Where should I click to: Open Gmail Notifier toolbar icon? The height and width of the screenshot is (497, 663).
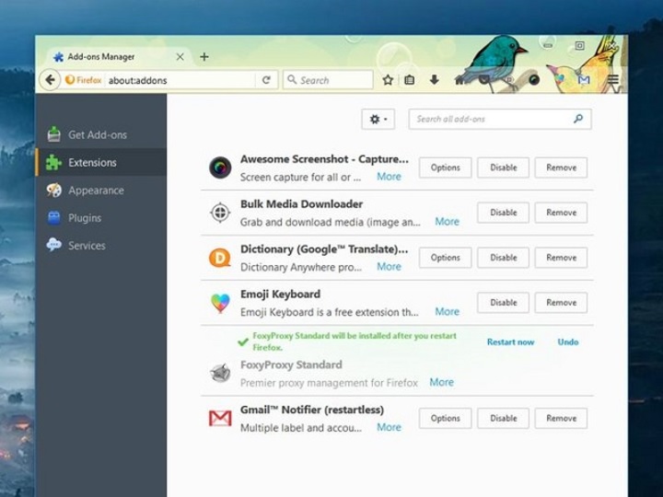click(584, 80)
